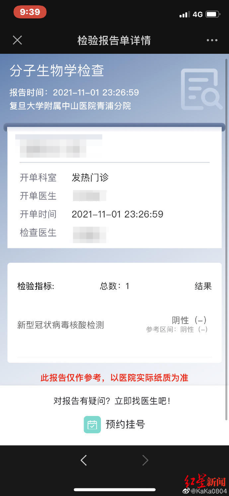Tap the 总数：1 count label
This screenshot has width=229, height=496.
[114, 286]
